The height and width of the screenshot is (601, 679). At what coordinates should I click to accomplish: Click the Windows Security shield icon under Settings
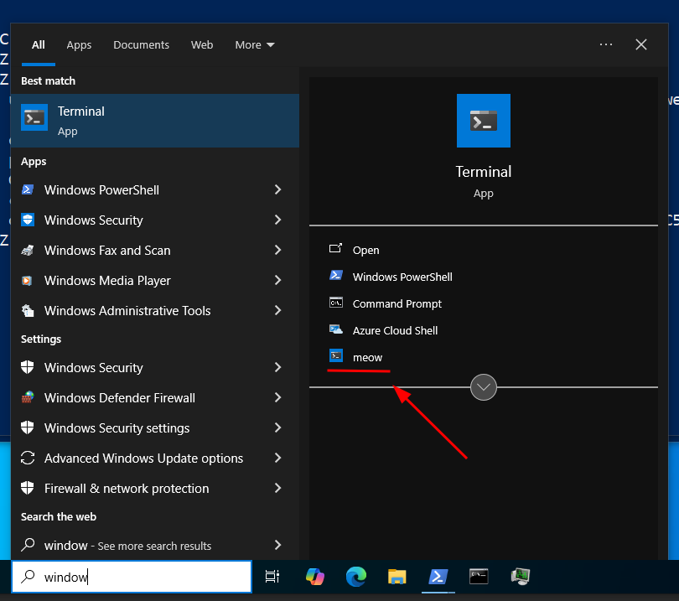(28, 367)
